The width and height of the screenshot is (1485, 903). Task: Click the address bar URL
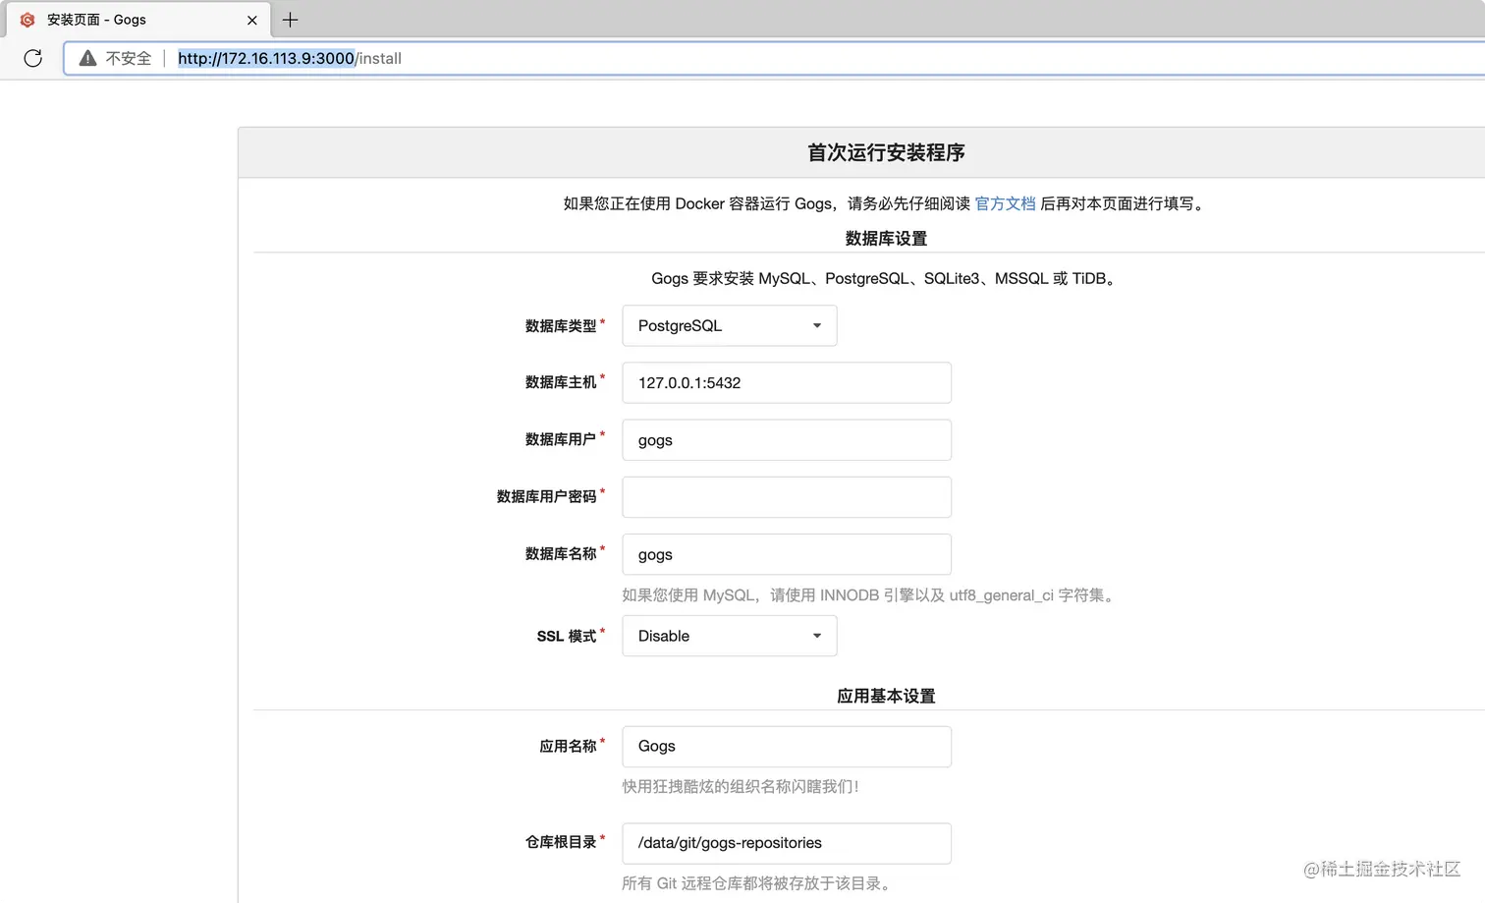coord(290,58)
